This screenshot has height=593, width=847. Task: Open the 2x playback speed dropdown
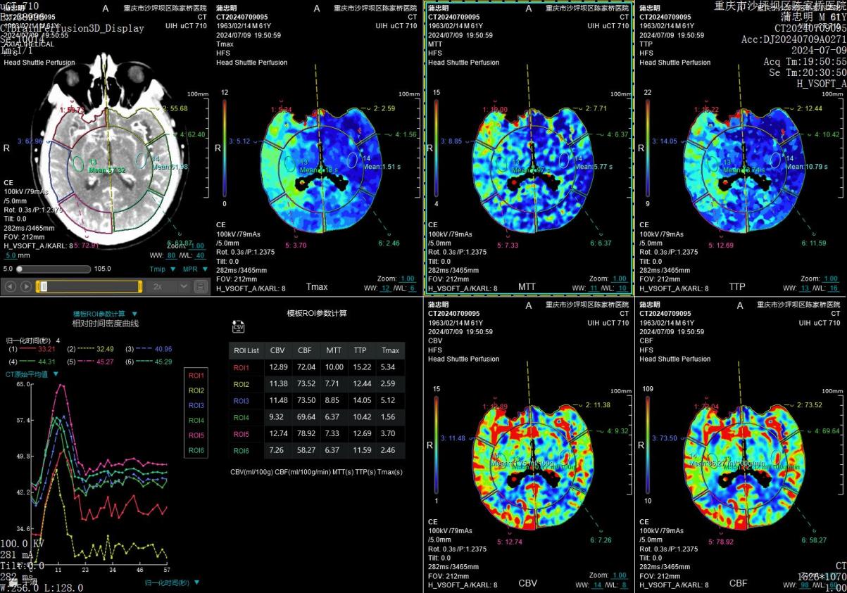(184, 286)
